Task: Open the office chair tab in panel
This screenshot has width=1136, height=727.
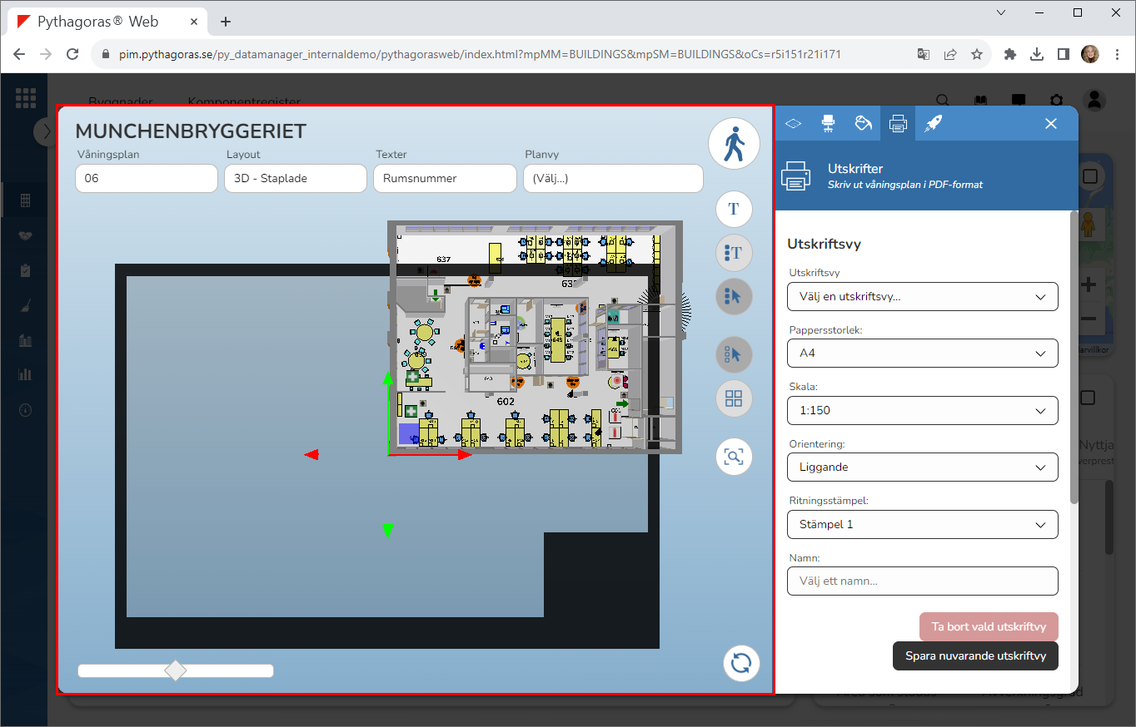Action: coord(828,123)
